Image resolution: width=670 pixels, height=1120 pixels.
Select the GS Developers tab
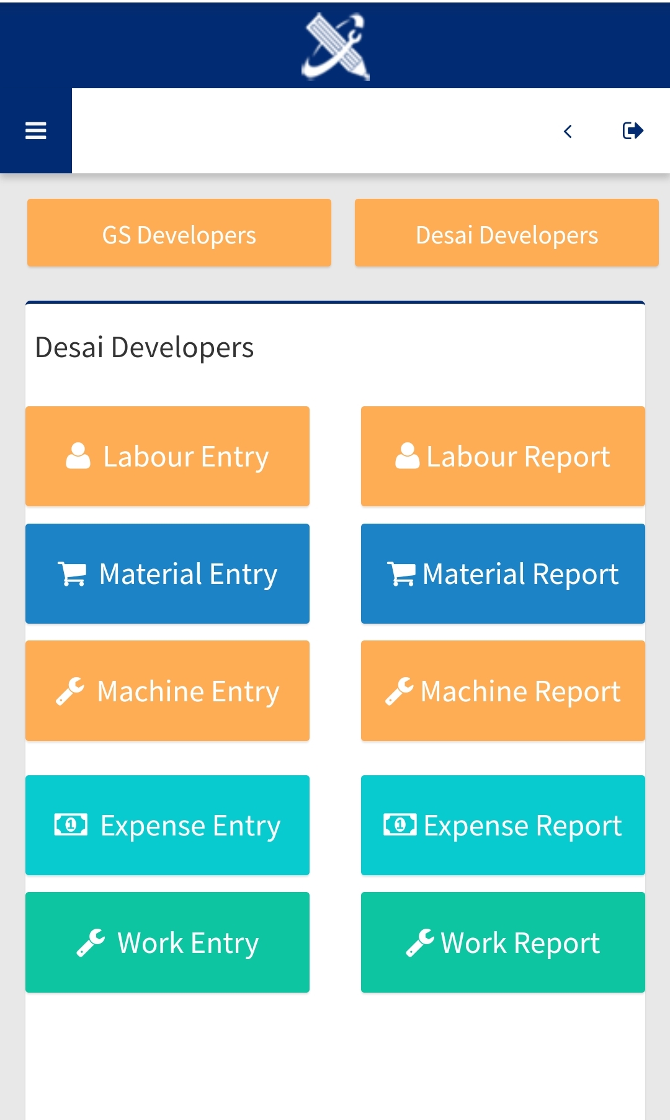tap(179, 234)
